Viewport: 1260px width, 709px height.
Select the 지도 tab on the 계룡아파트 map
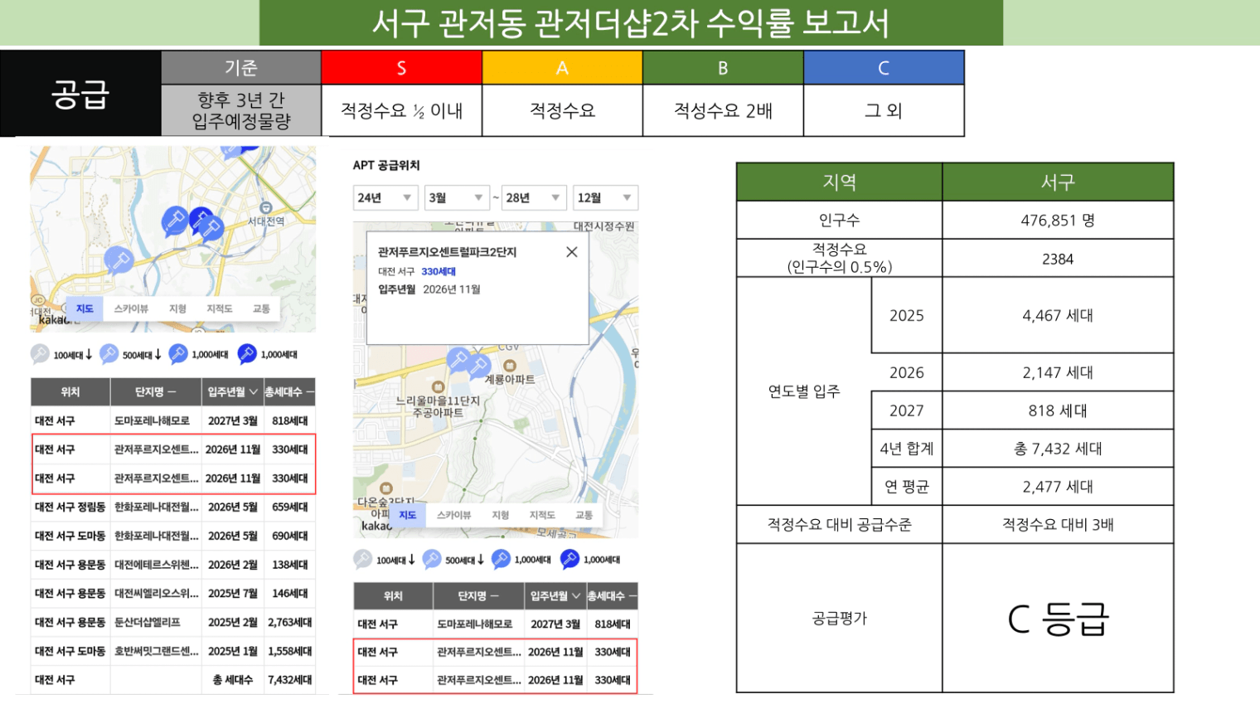pos(408,515)
